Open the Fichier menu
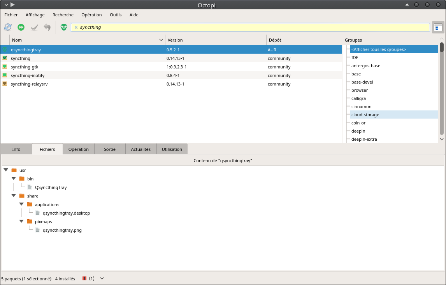Viewport: 446px width, 285px height. click(x=11, y=15)
